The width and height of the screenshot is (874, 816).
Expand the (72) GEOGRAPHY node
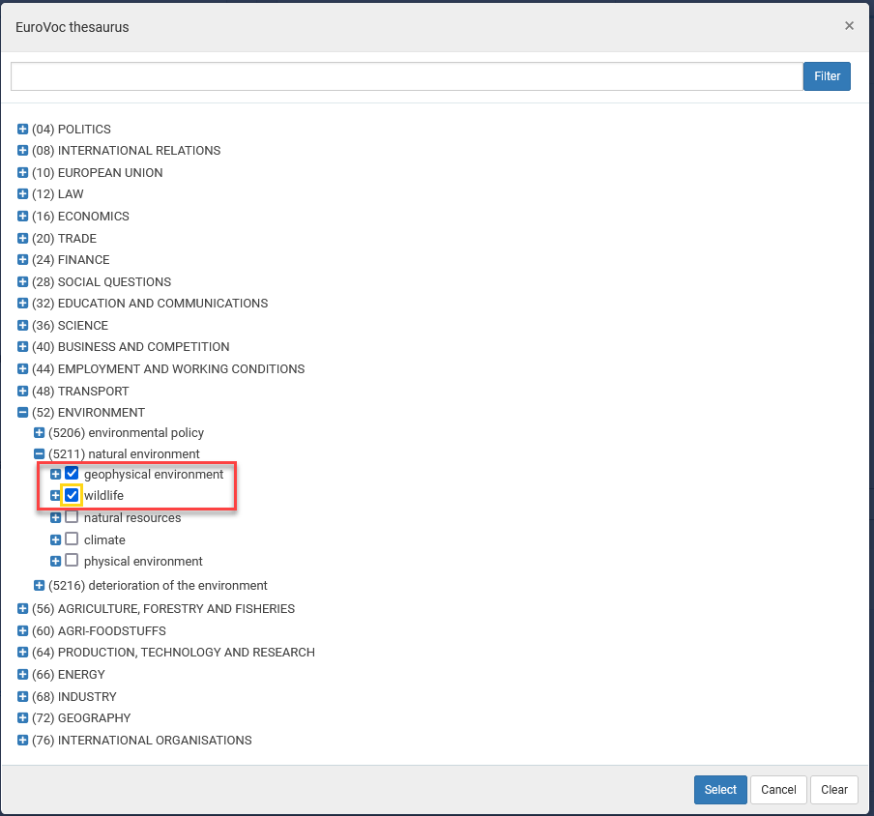(x=22, y=718)
